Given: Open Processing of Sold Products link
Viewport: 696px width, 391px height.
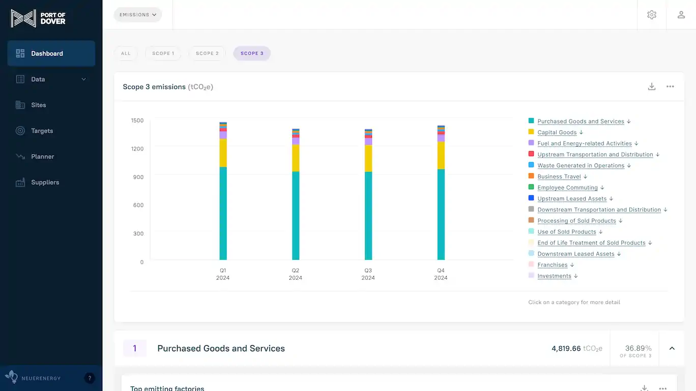Looking at the screenshot, I should click(x=577, y=221).
